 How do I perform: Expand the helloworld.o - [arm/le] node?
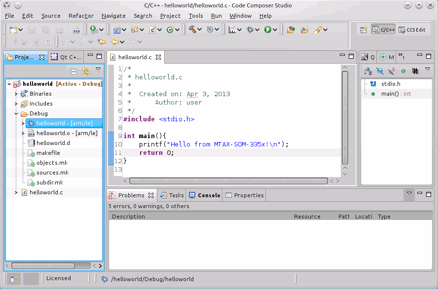[23, 133]
